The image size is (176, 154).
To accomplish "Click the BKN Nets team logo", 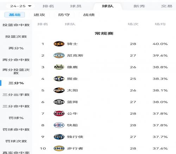I will pos(59,102).
